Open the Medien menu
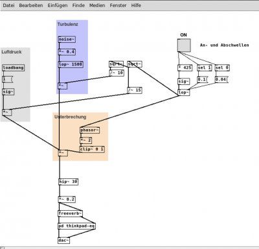The height and width of the screenshot is (249, 259). tap(97, 5)
